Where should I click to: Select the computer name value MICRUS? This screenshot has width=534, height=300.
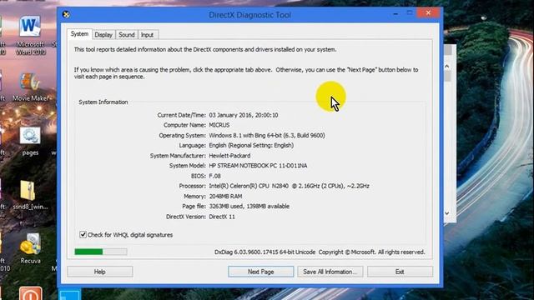219,125
